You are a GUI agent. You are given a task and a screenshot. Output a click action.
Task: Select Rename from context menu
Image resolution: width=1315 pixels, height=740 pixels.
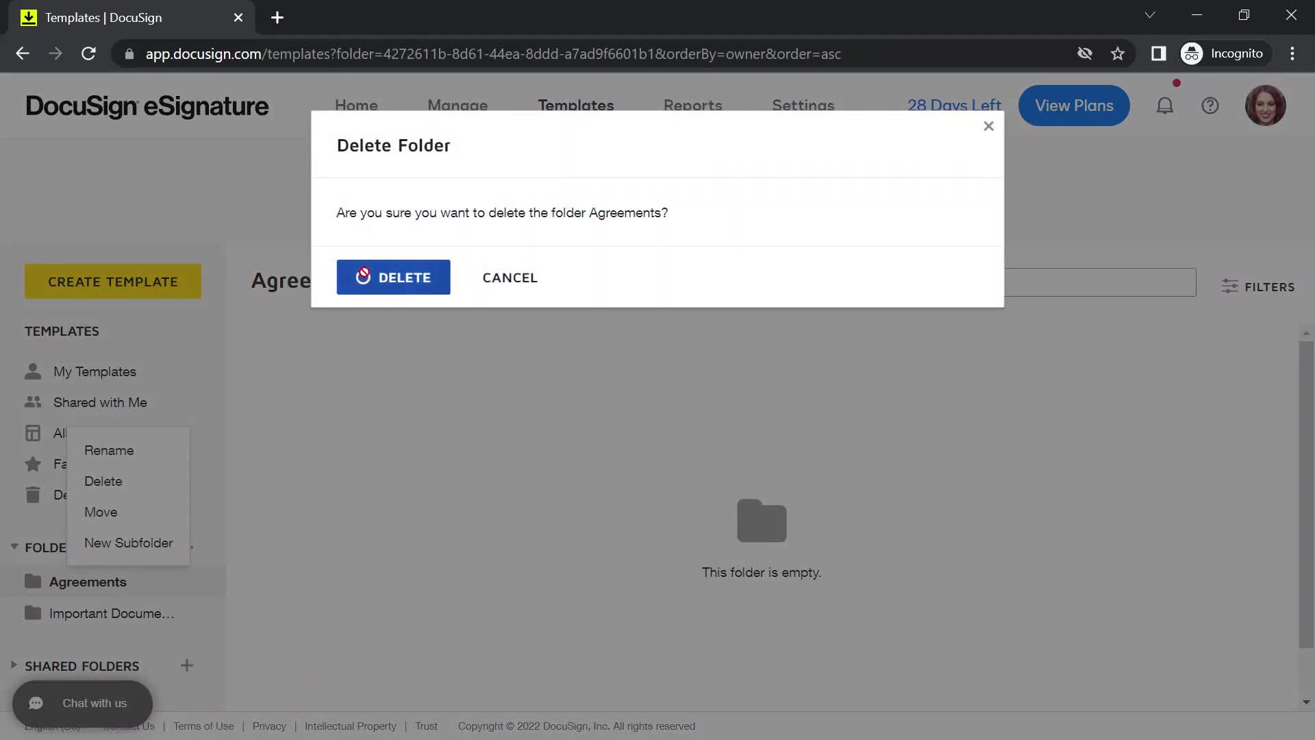(110, 450)
